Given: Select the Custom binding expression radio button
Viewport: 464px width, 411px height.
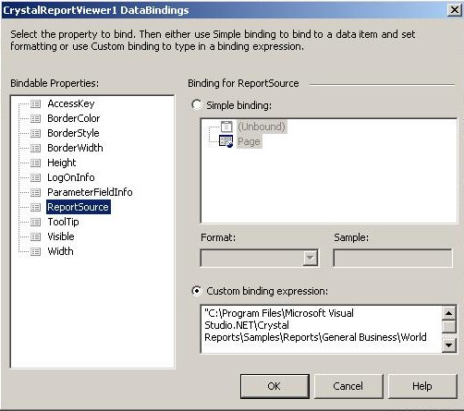Looking at the screenshot, I should pos(197,291).
